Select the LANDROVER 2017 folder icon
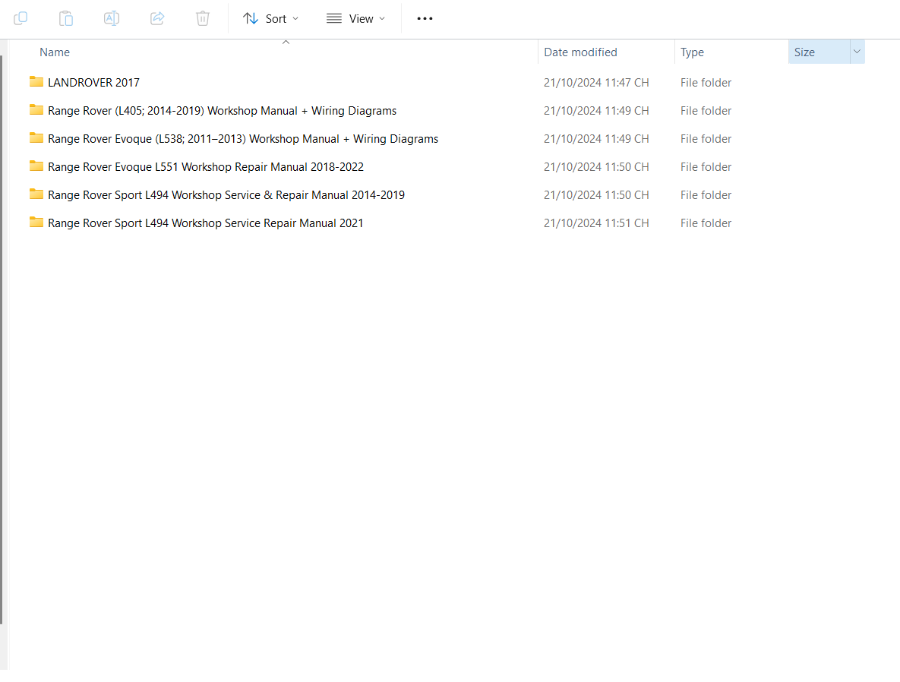This screenshot has width=900, height=682. (36, 82)
